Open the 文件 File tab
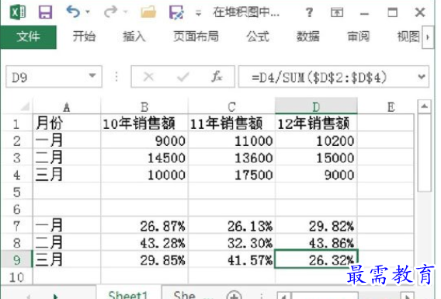This screenshot has height=299, width=441. [28, 37]
